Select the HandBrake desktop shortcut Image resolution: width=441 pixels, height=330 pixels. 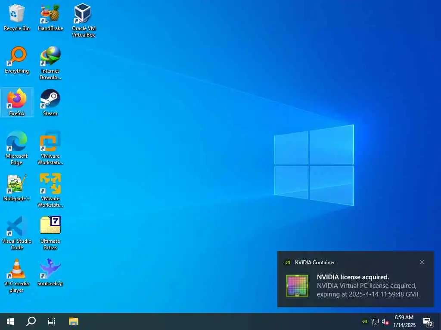point(50,17)
